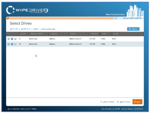
Task: Click the hex viewer icon for drive #2
Action: pyautogui.click(x=8, y=44)
